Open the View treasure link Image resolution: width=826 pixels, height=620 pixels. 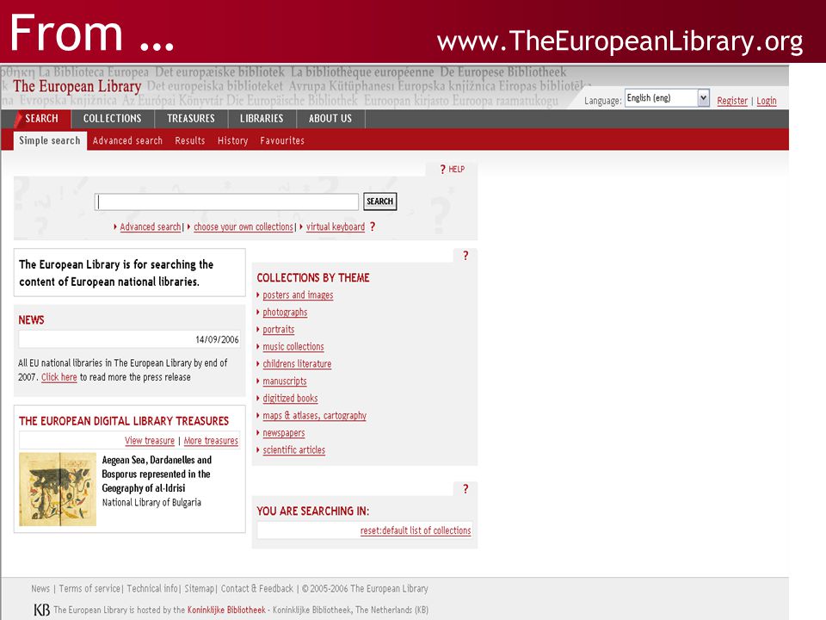coord(150,441)
